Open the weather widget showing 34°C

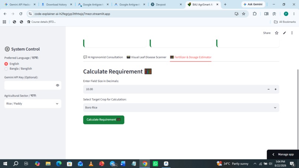233,164
